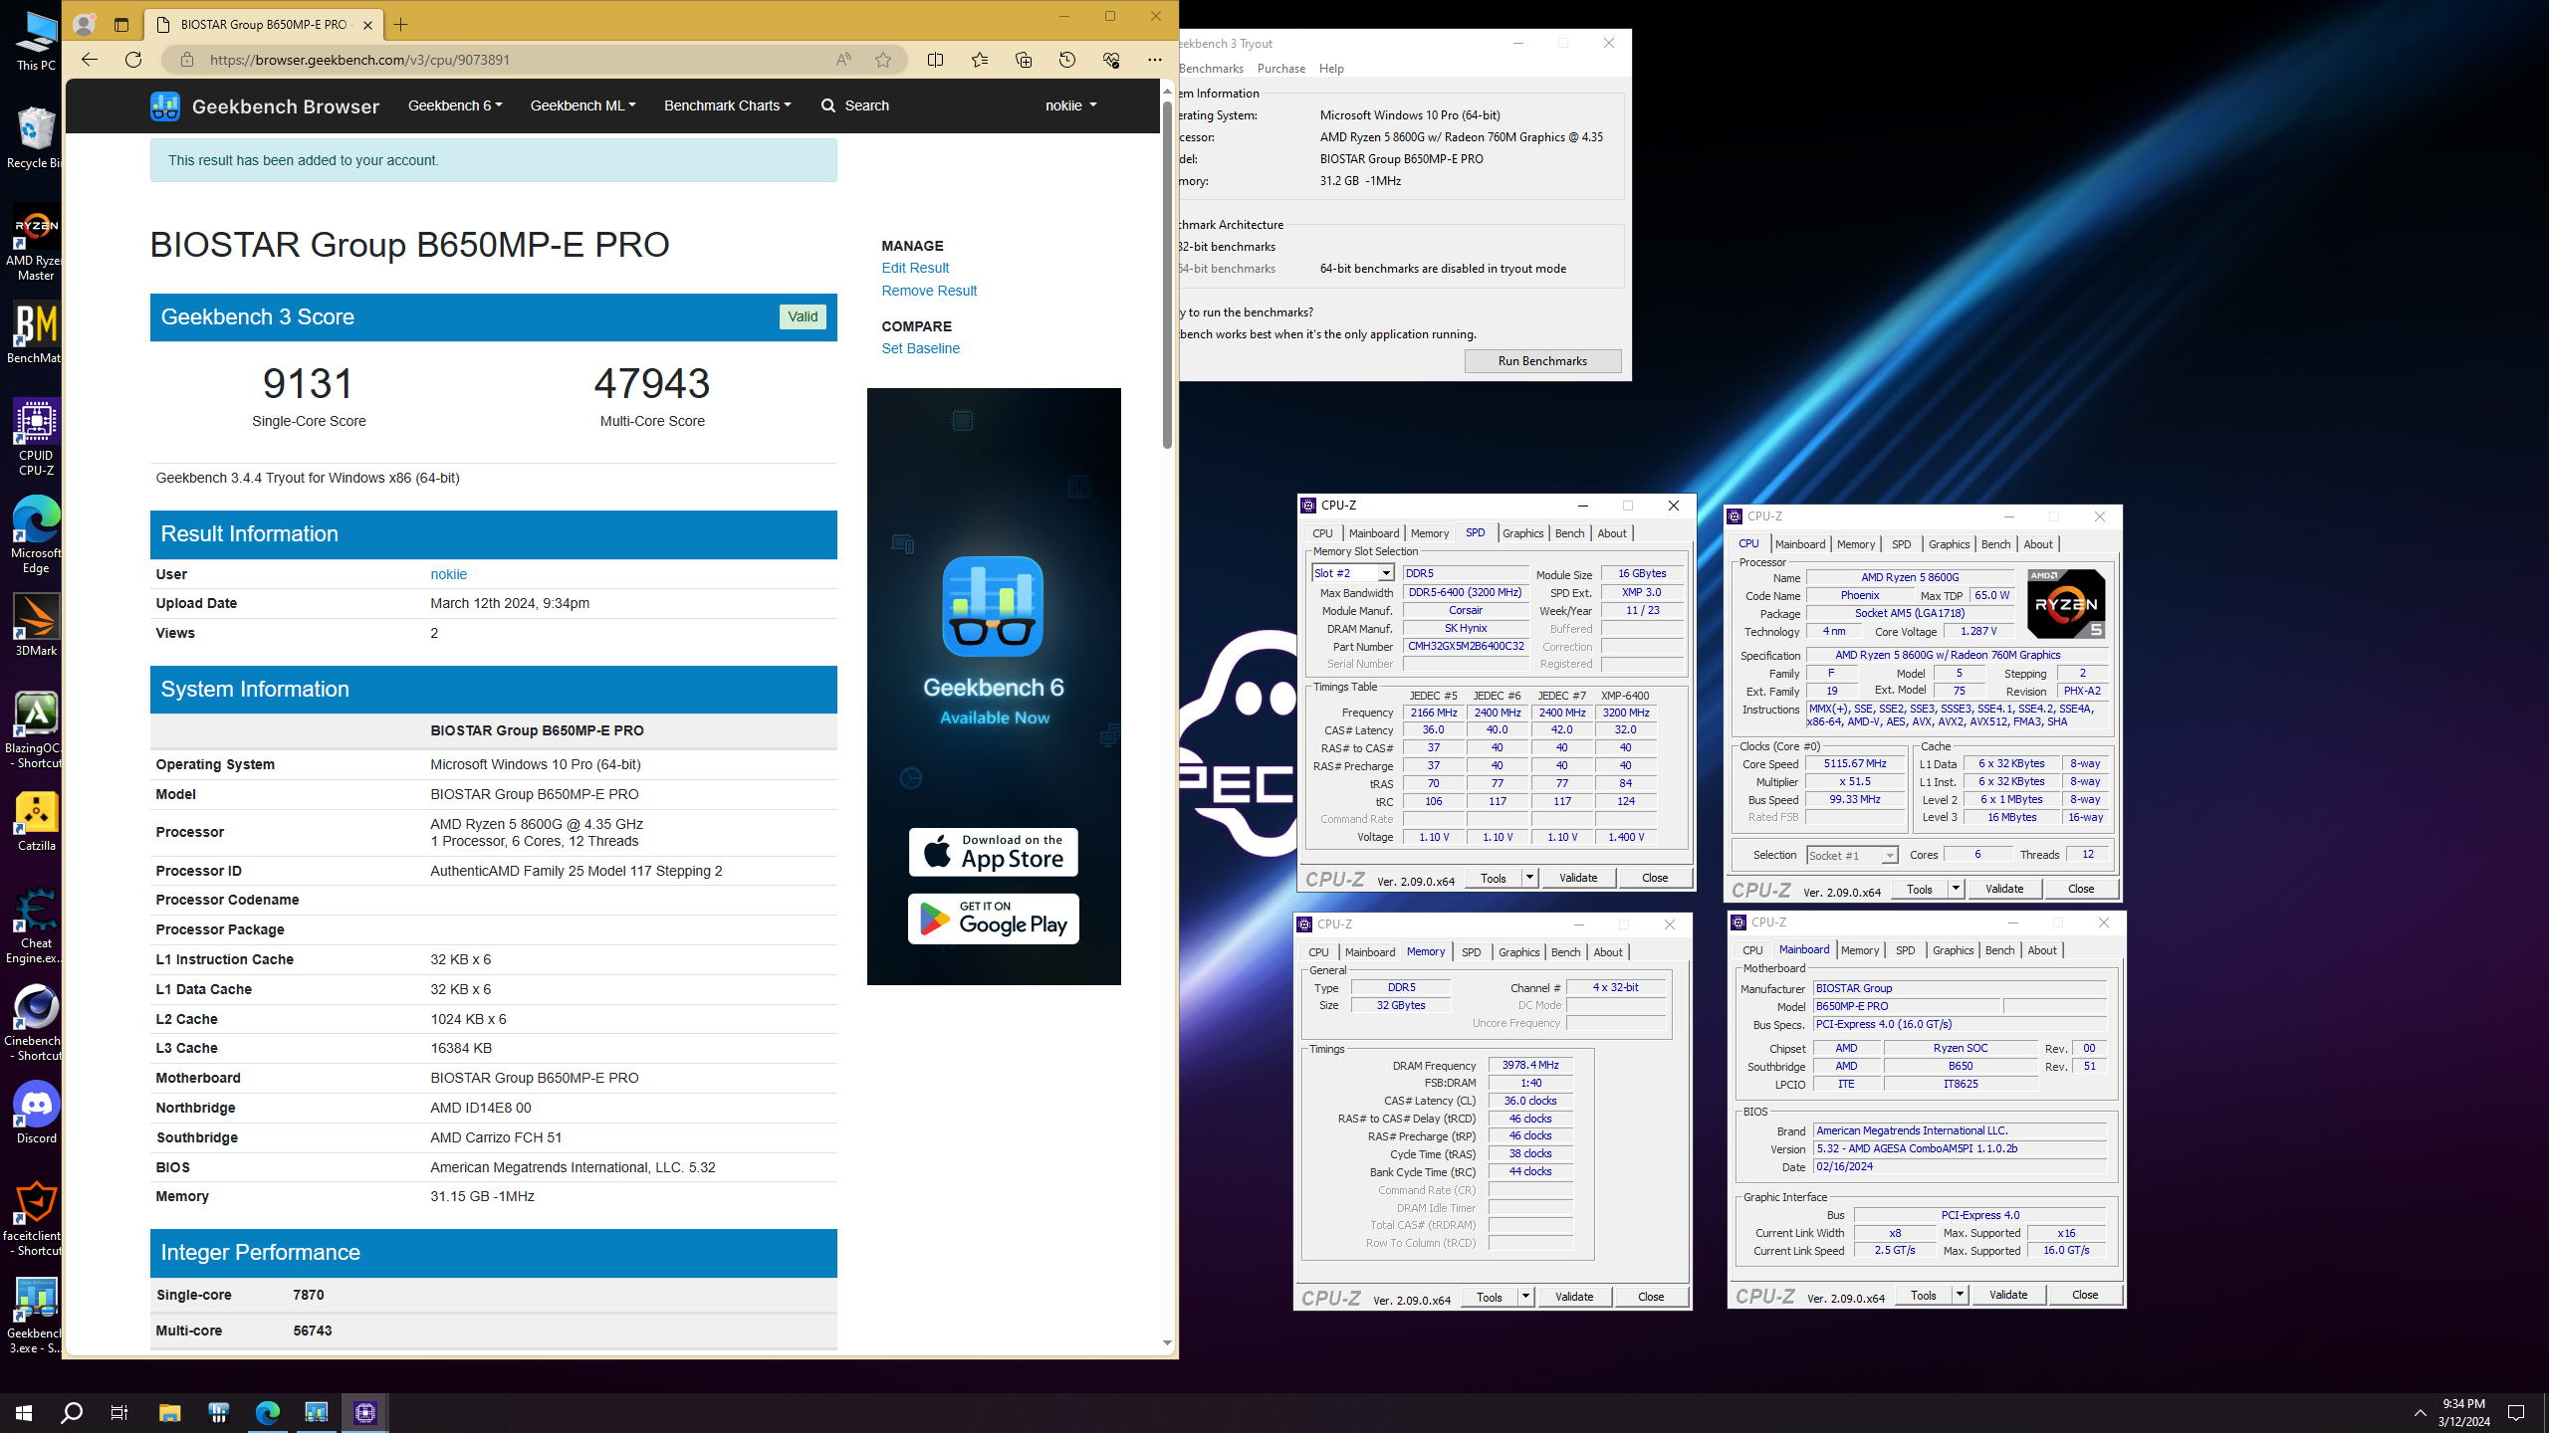
Task: Open notification center on taskbar
Action: pos(2516,1412)
